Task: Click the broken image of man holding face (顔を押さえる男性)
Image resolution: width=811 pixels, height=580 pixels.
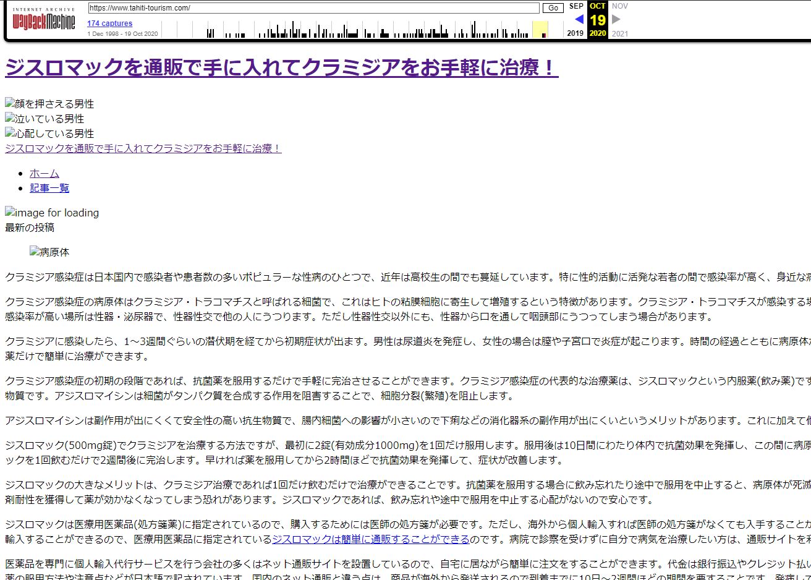Action: 49,104
